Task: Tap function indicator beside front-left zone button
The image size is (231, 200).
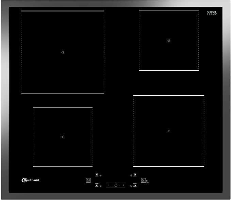Action: pos(101,186)
